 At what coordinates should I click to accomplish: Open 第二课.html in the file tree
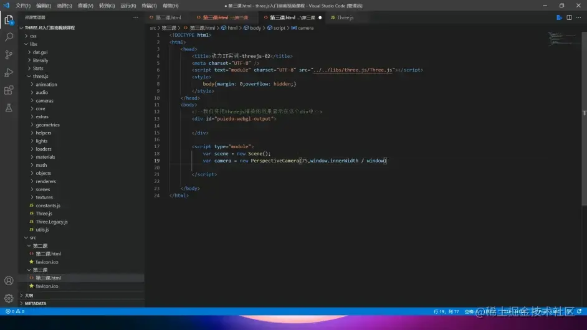(x=48, y=253)
